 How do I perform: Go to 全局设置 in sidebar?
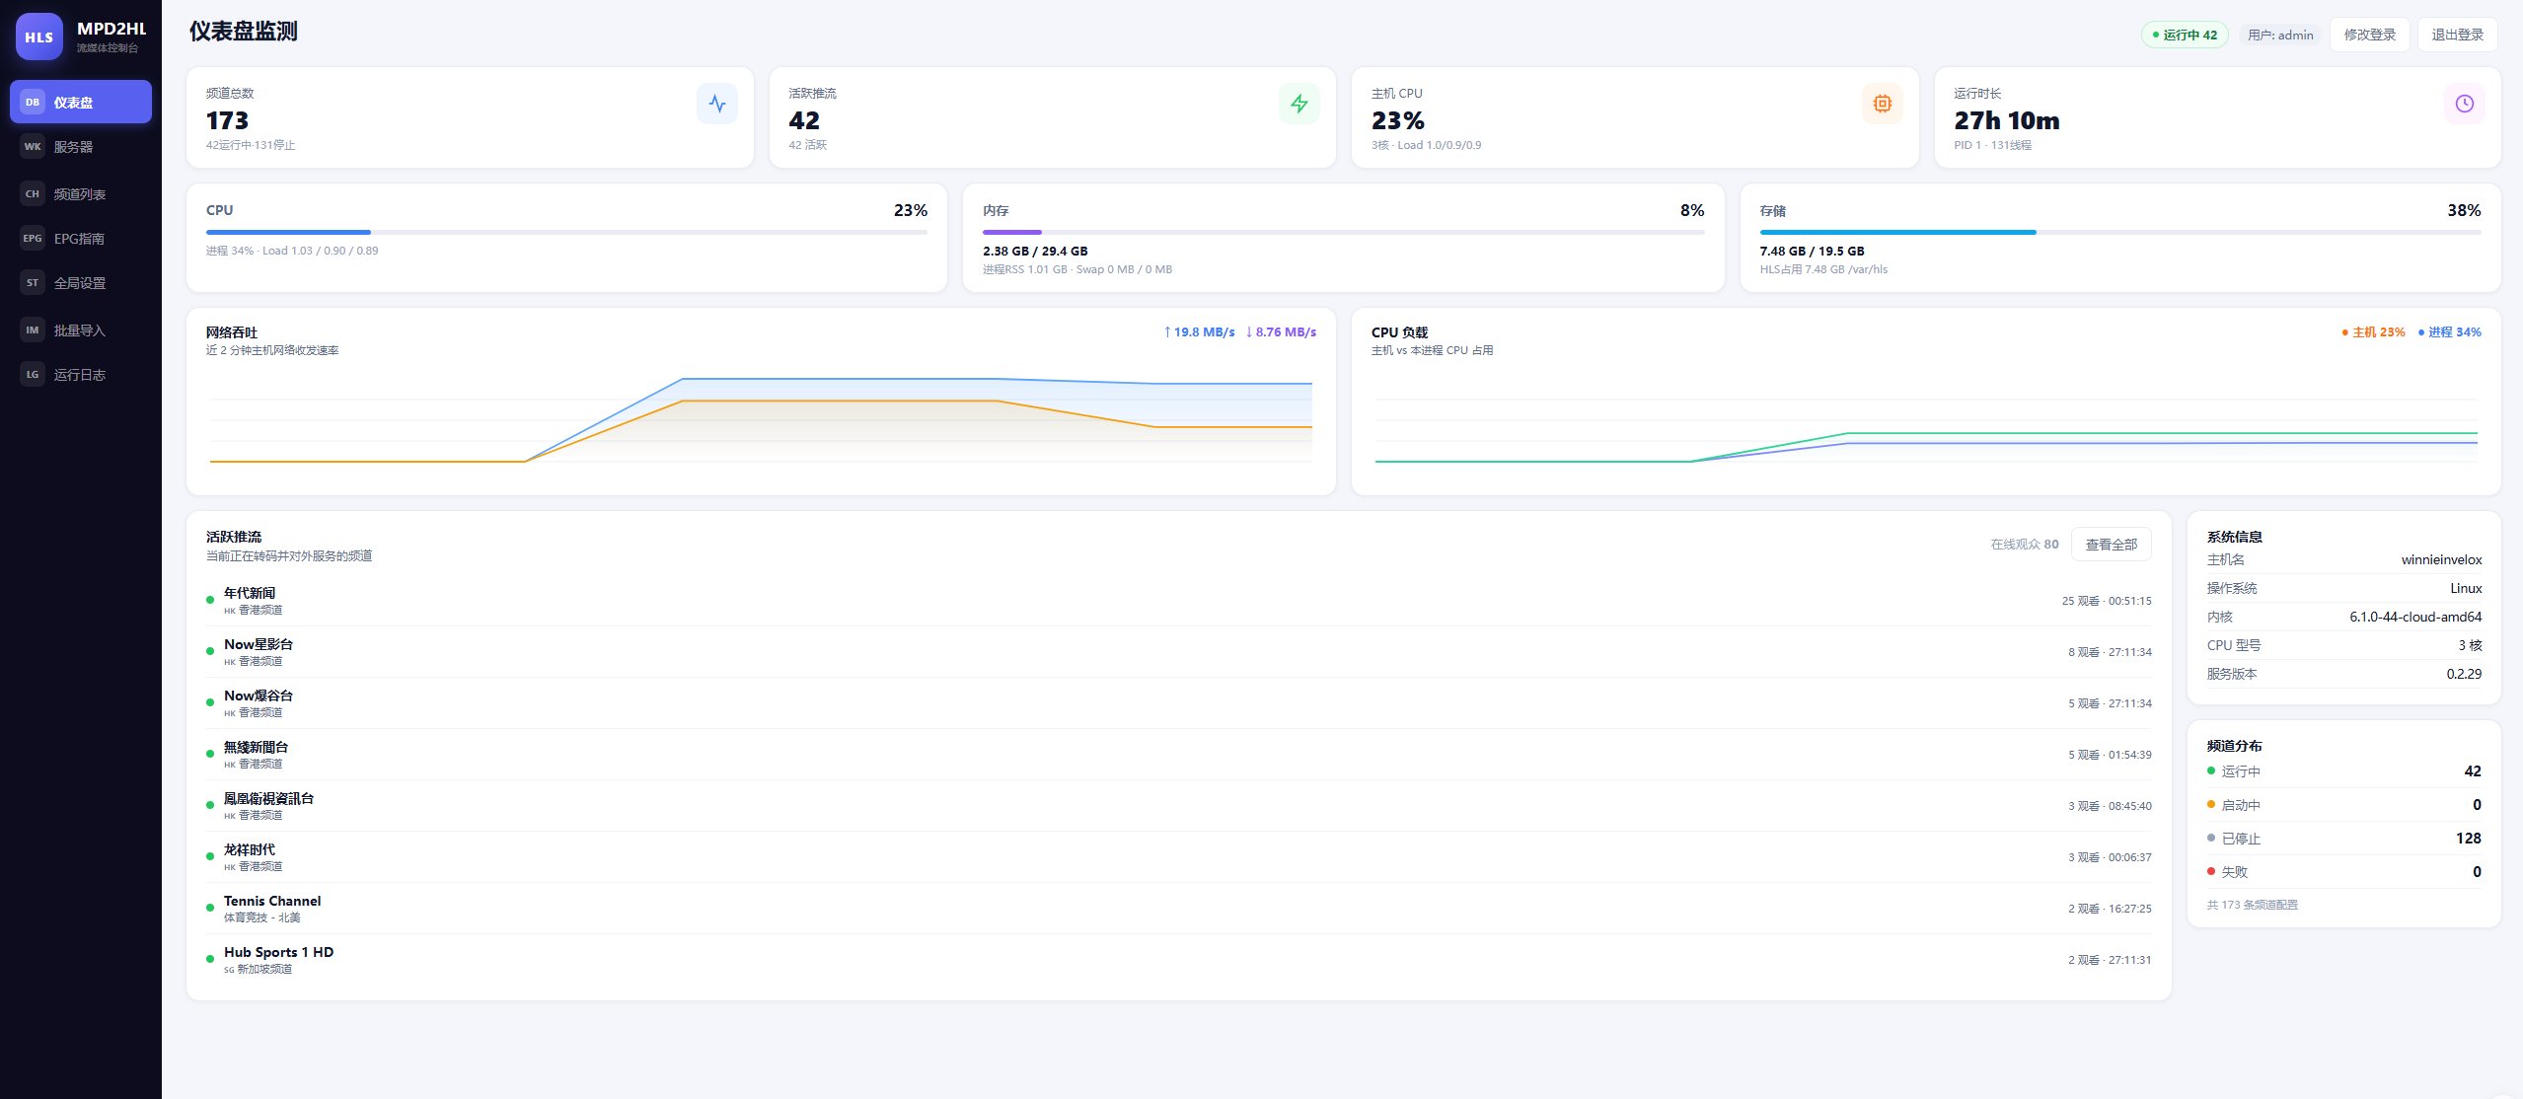coord(81,282)
